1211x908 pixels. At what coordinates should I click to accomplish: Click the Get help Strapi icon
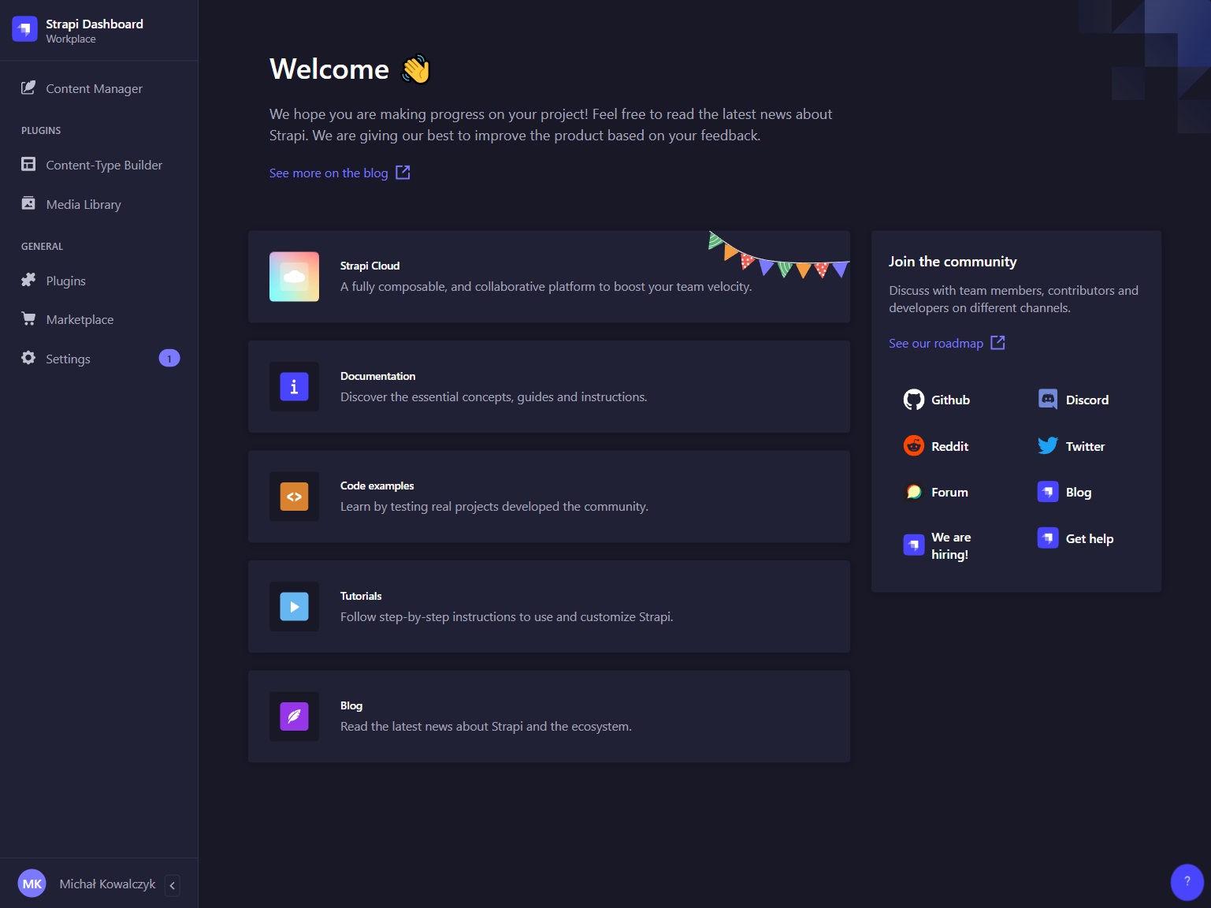(1048, 538)
